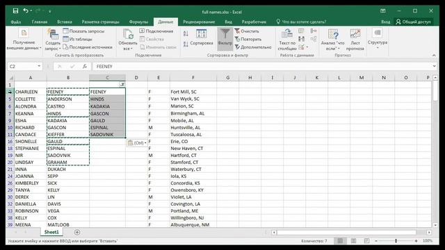The height and width of the screenshot is (250, 445).
Task: Switch to Page Break Preview icon
Action: pyautogui.click(x=366, y=241)
